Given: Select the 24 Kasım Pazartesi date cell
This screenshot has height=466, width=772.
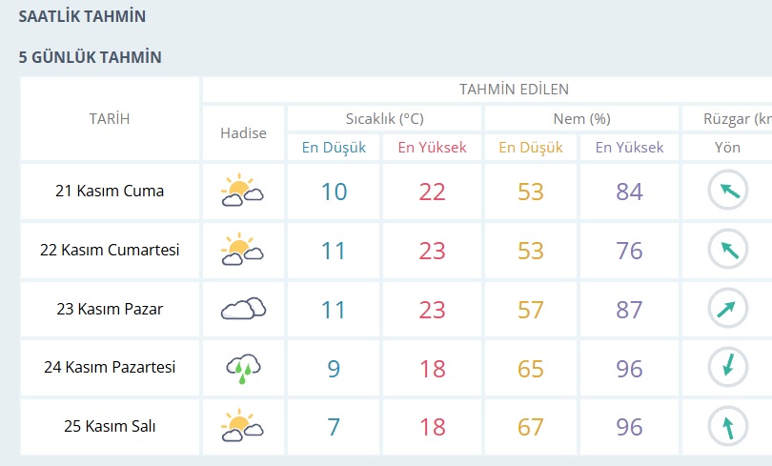Looking at the screenshot, I should (x=110, y=368).
